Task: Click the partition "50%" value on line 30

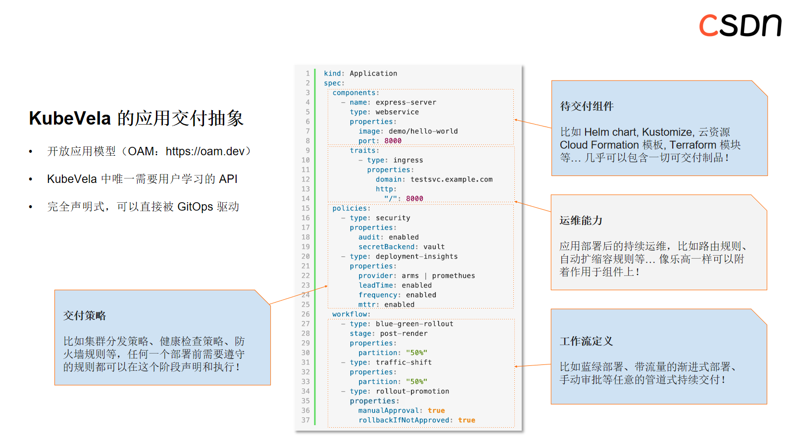Action: (417, 353)
